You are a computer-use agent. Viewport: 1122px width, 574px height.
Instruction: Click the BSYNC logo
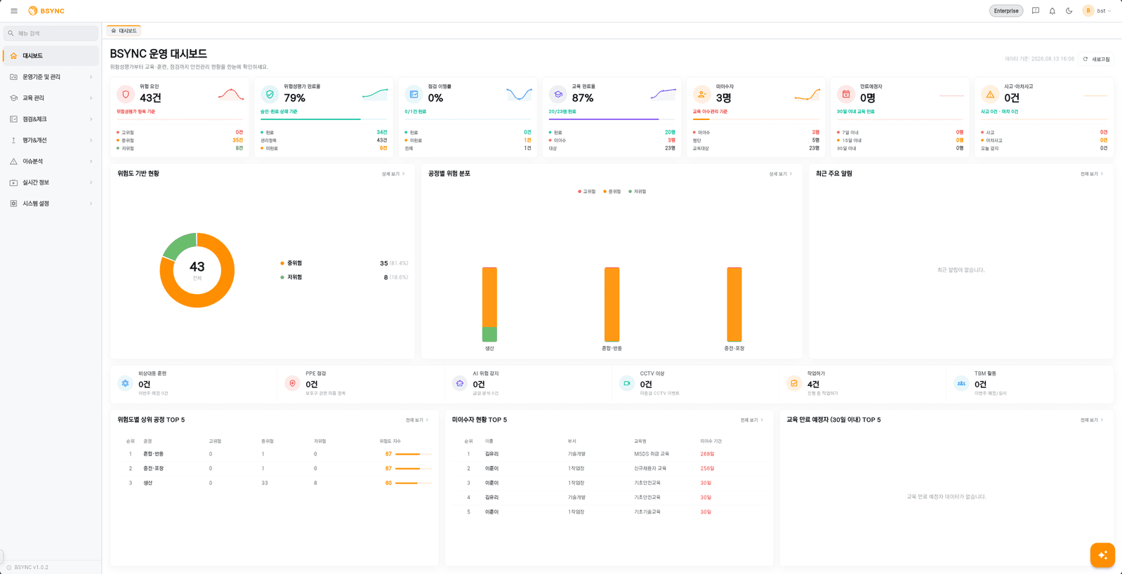click(x=46, y=11)
